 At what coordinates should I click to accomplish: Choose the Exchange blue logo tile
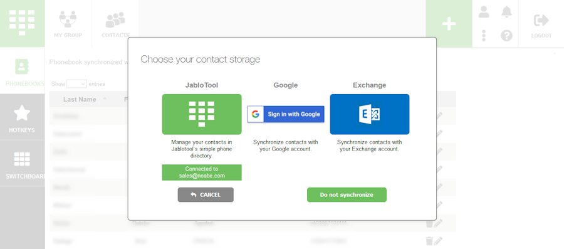coord(369,114)
